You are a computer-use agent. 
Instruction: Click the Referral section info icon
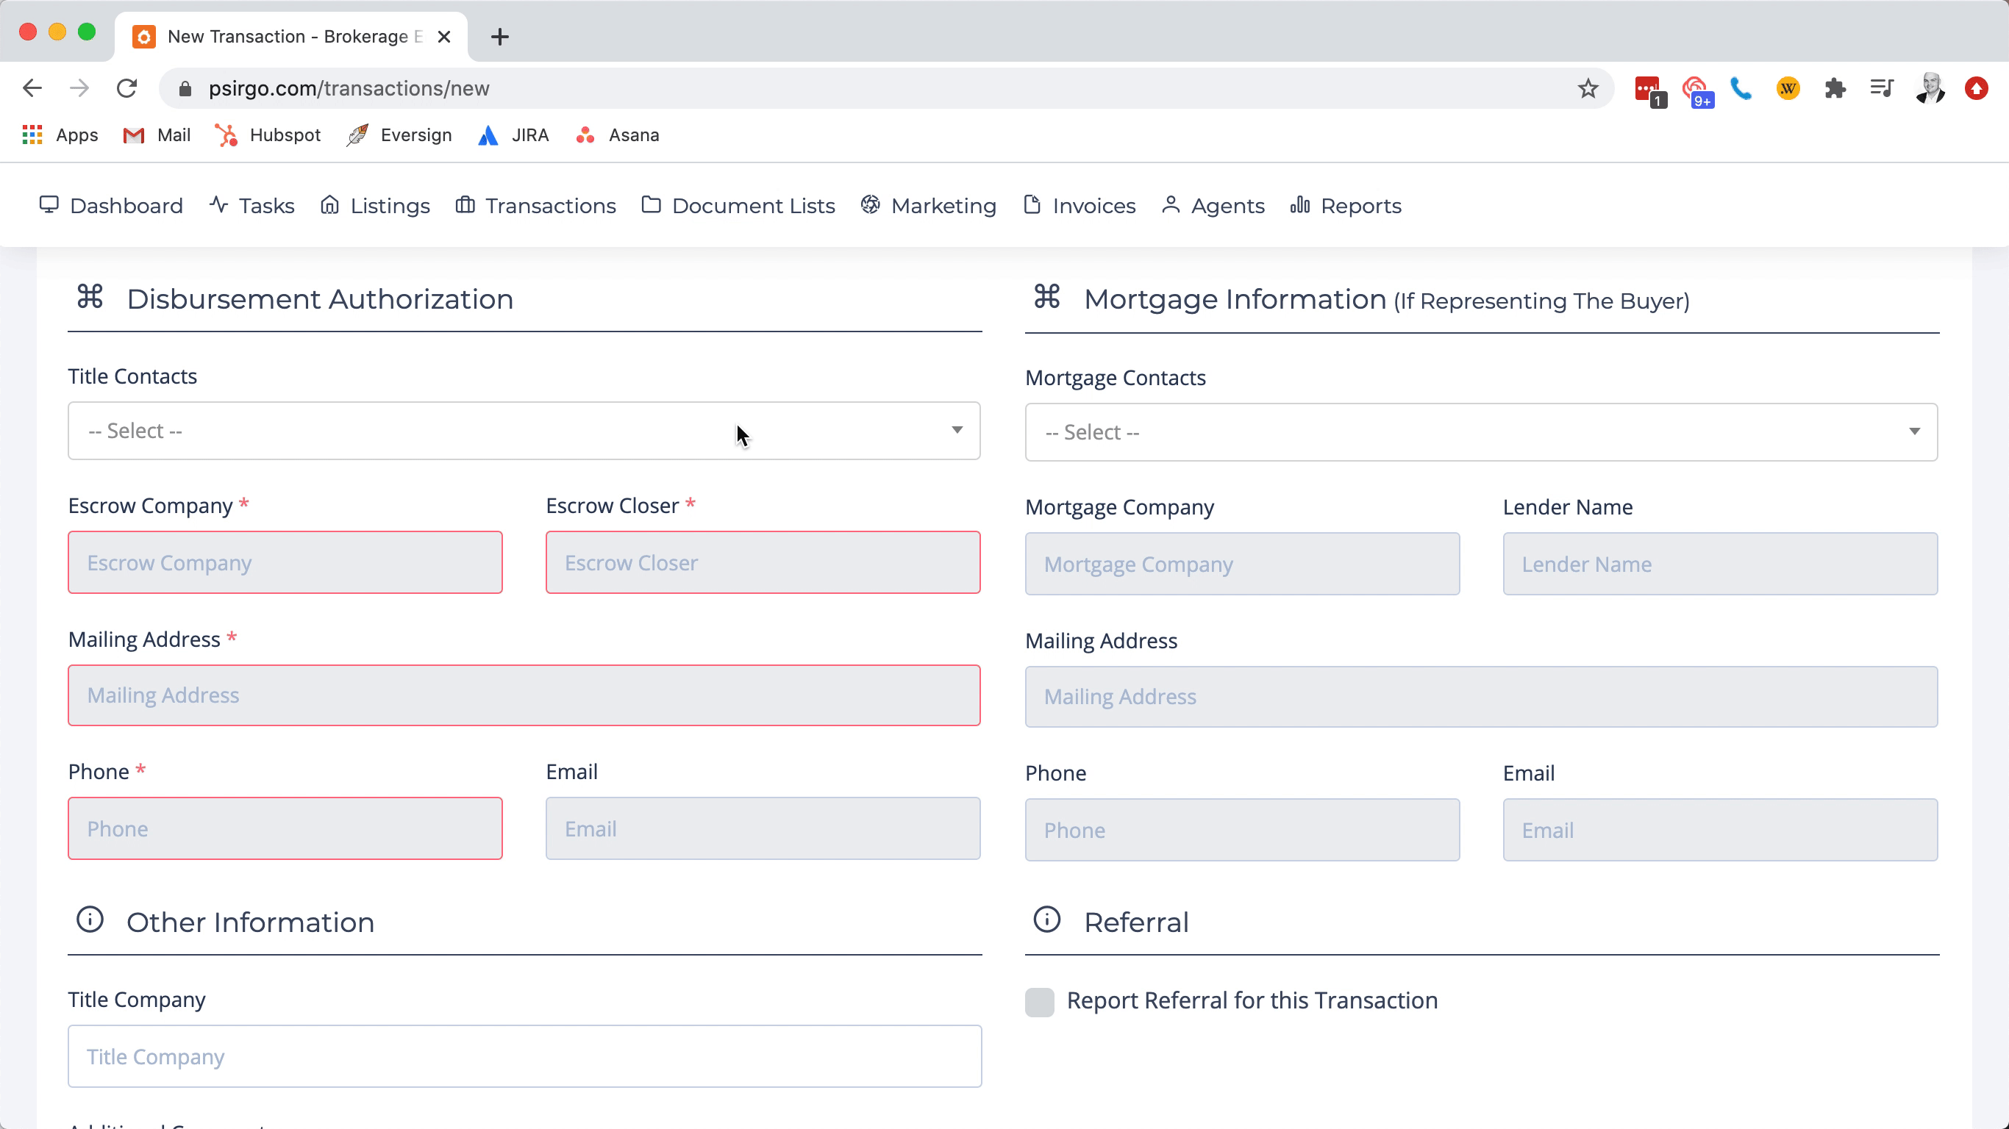1046,920
